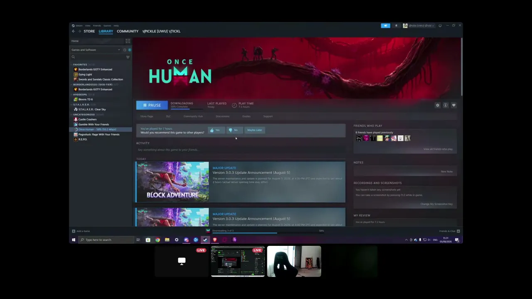This screenshot has height=299, width=532.
Task: Open Task View on the taskbar
Action: [x=138, y=240]
